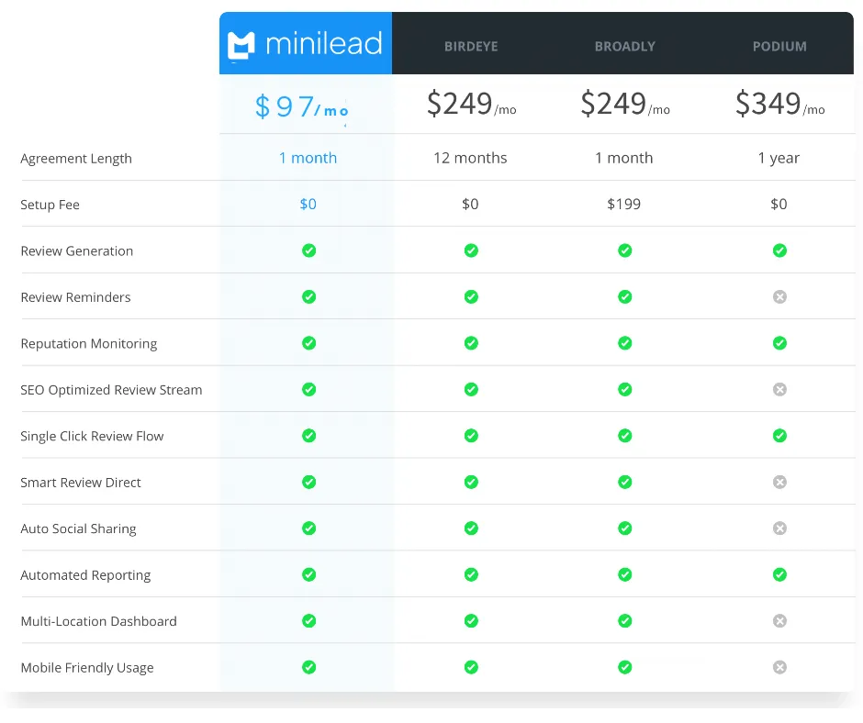863x723 pixels.
Task: Click the Setup Fee row label
Action: click(50, 205)
